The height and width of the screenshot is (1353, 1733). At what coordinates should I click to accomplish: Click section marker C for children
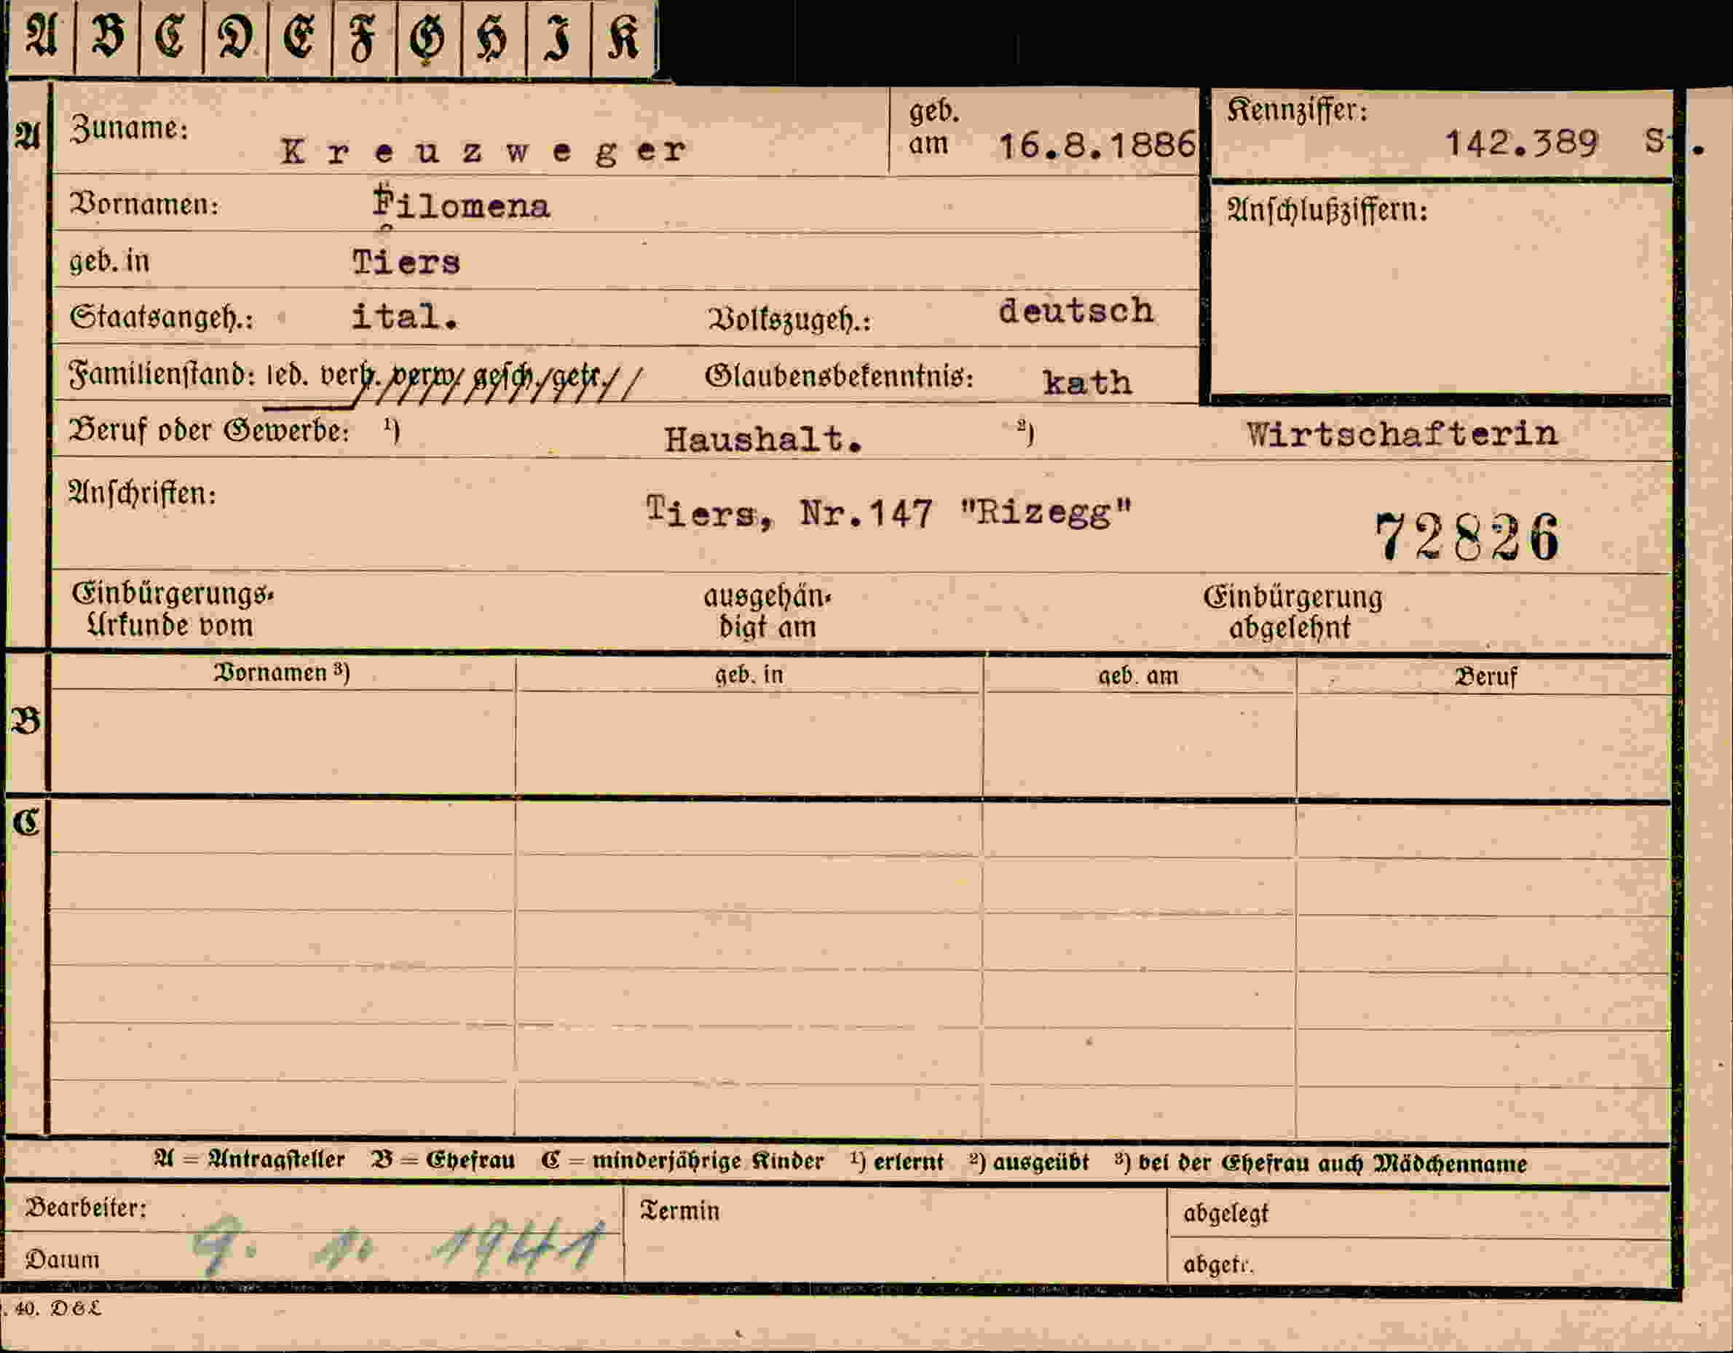(x=26, y=822)
